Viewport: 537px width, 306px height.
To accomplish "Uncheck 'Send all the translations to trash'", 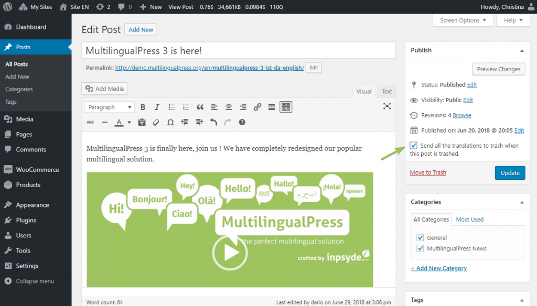I will [x=413, y=145].
